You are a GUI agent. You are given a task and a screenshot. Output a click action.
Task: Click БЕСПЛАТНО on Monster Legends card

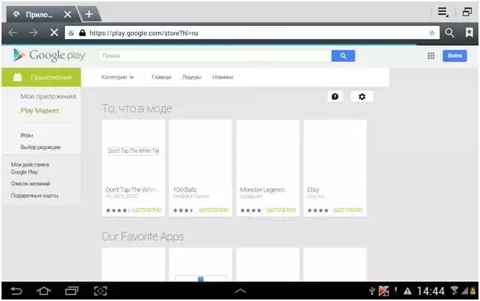281,210
